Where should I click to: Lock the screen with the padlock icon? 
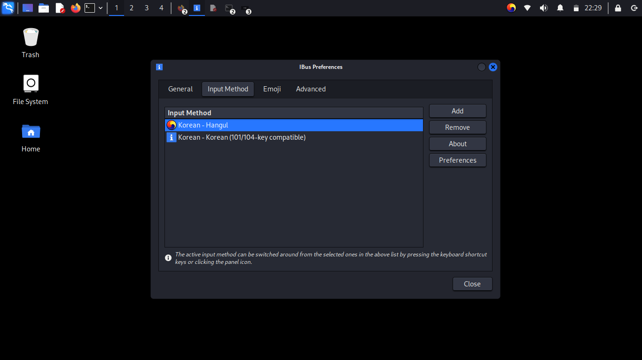(x=618, y=8)
